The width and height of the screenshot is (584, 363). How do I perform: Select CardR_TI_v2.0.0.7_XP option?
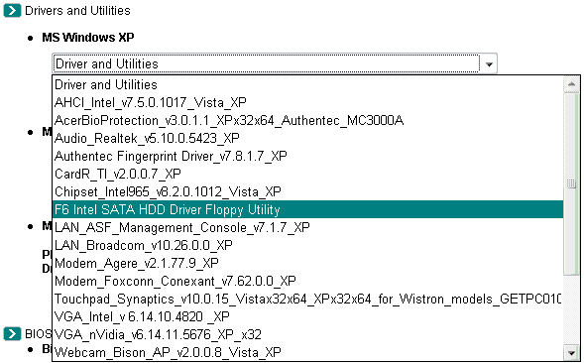pyautogui.click(x=307, y=174)
